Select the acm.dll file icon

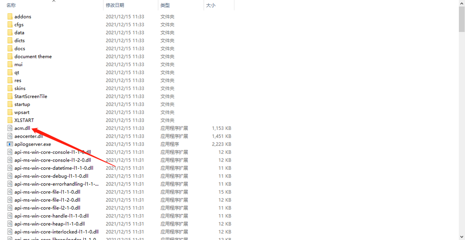[10, 128]
